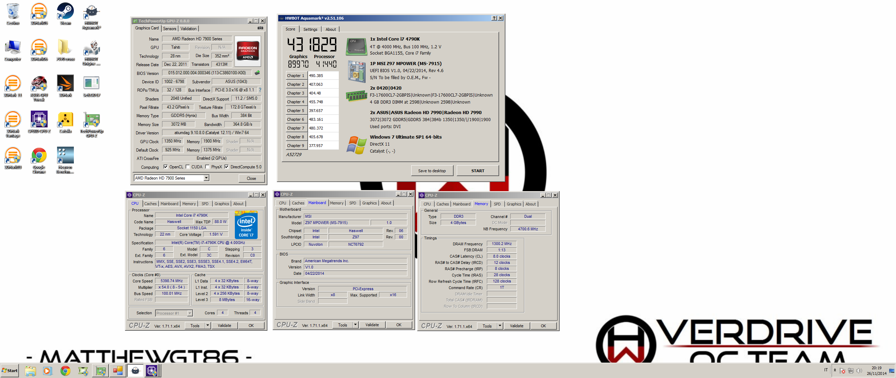Open the Computer desktop icon

coord(13,50)
